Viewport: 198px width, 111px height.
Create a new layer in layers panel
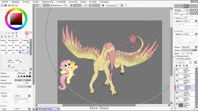pos(176,62)
